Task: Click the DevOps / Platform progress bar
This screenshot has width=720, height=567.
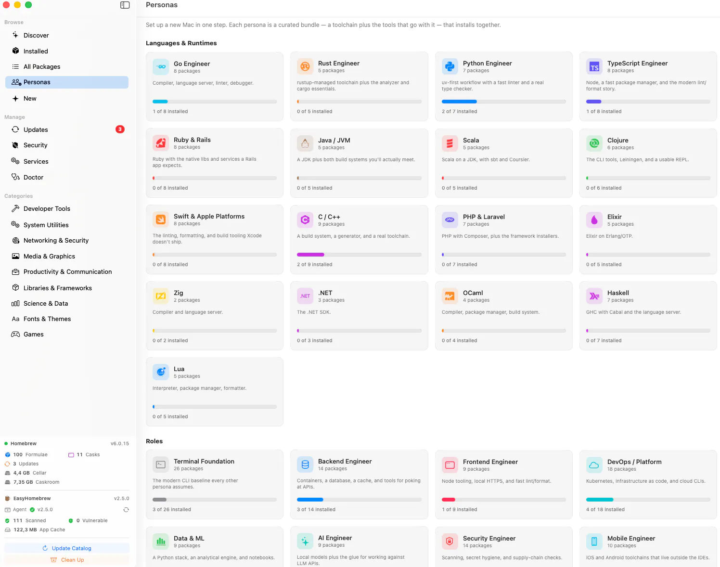Action: [x=648, y=500]
